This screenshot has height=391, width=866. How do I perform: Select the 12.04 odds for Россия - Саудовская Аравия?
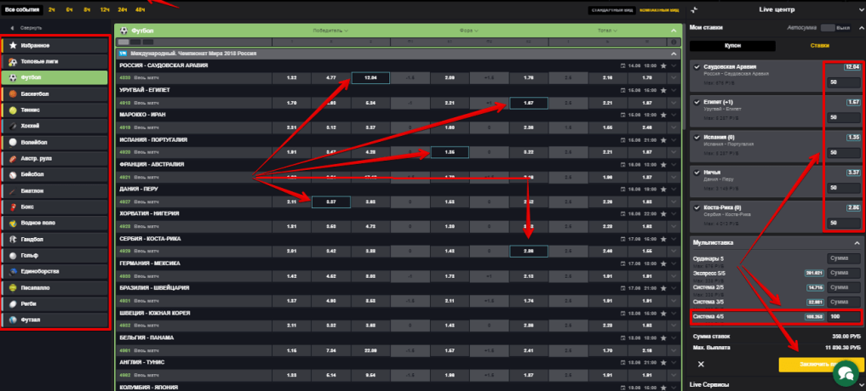(x=370, y=77)
